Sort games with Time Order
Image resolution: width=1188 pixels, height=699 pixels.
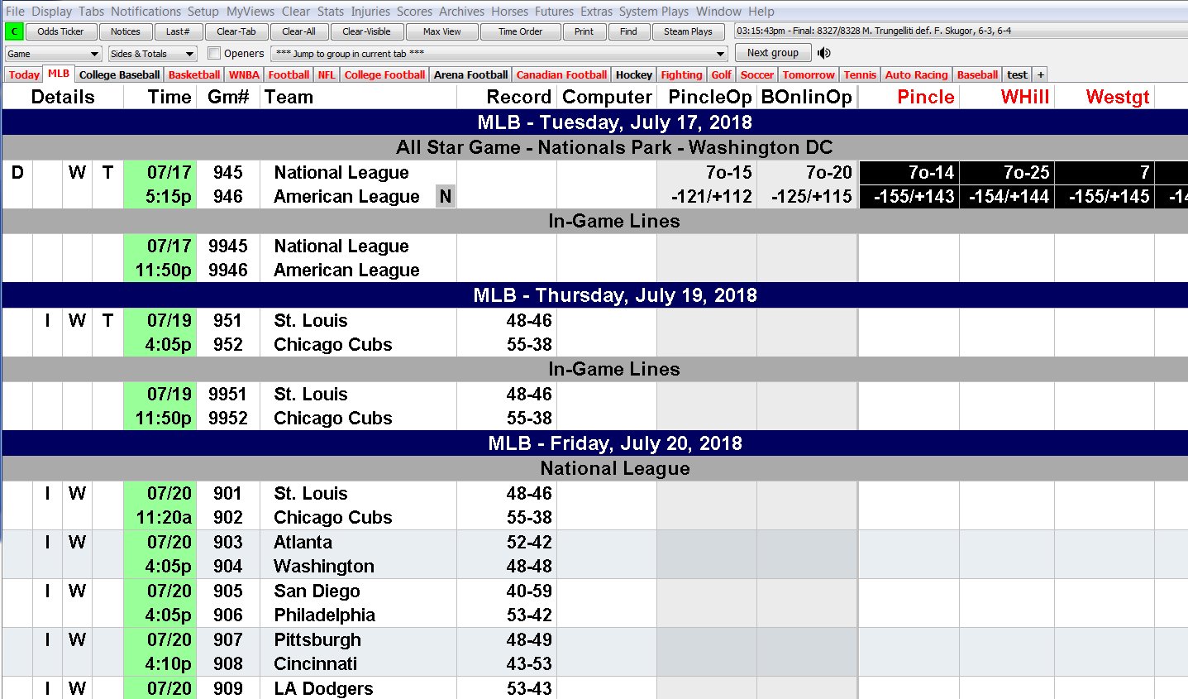[x=519, y=31]
